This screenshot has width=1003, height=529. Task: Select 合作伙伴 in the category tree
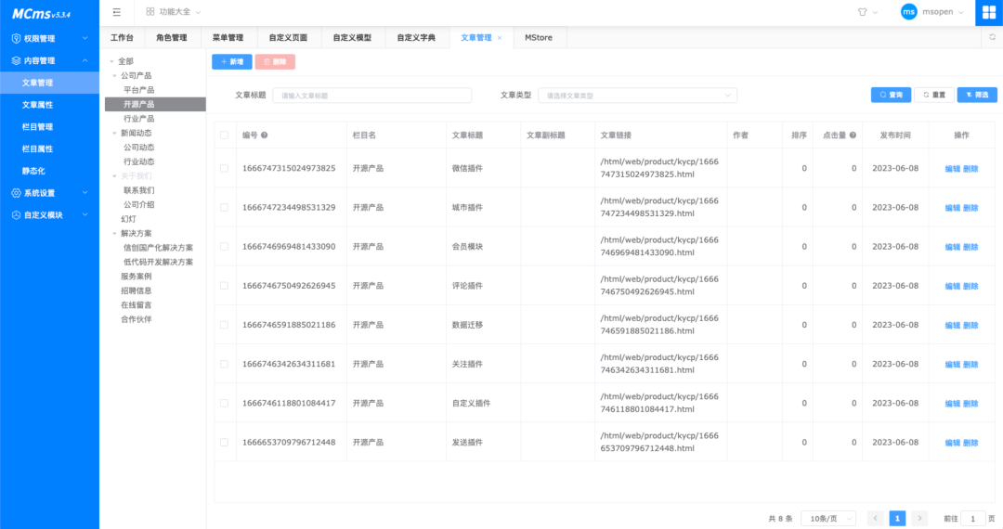(x=137, y=319)
